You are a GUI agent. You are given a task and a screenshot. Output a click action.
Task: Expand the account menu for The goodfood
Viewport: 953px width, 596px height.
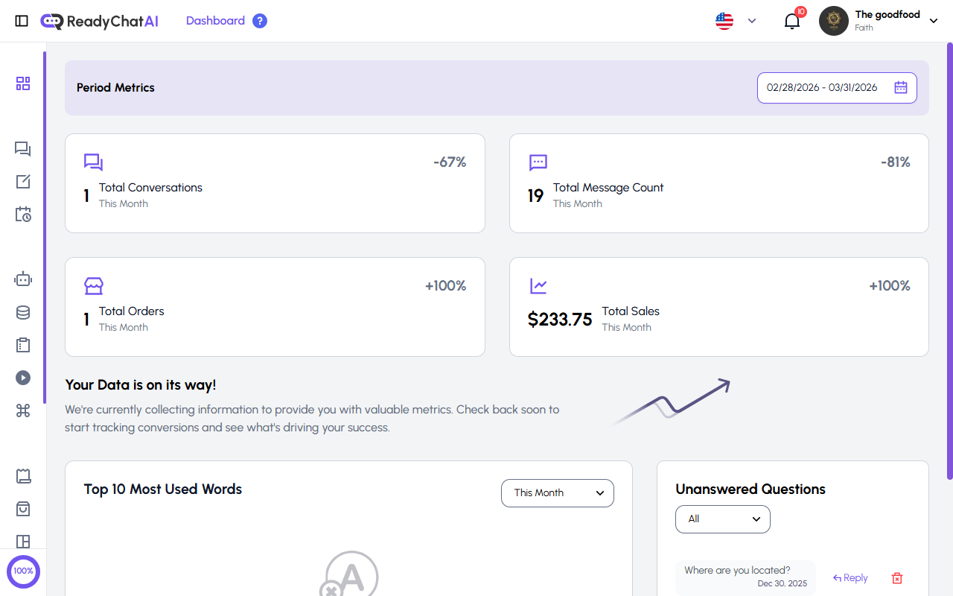click(934, 21)
